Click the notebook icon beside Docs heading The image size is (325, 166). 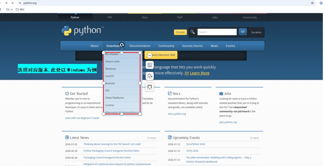click(x=170, y=93)
